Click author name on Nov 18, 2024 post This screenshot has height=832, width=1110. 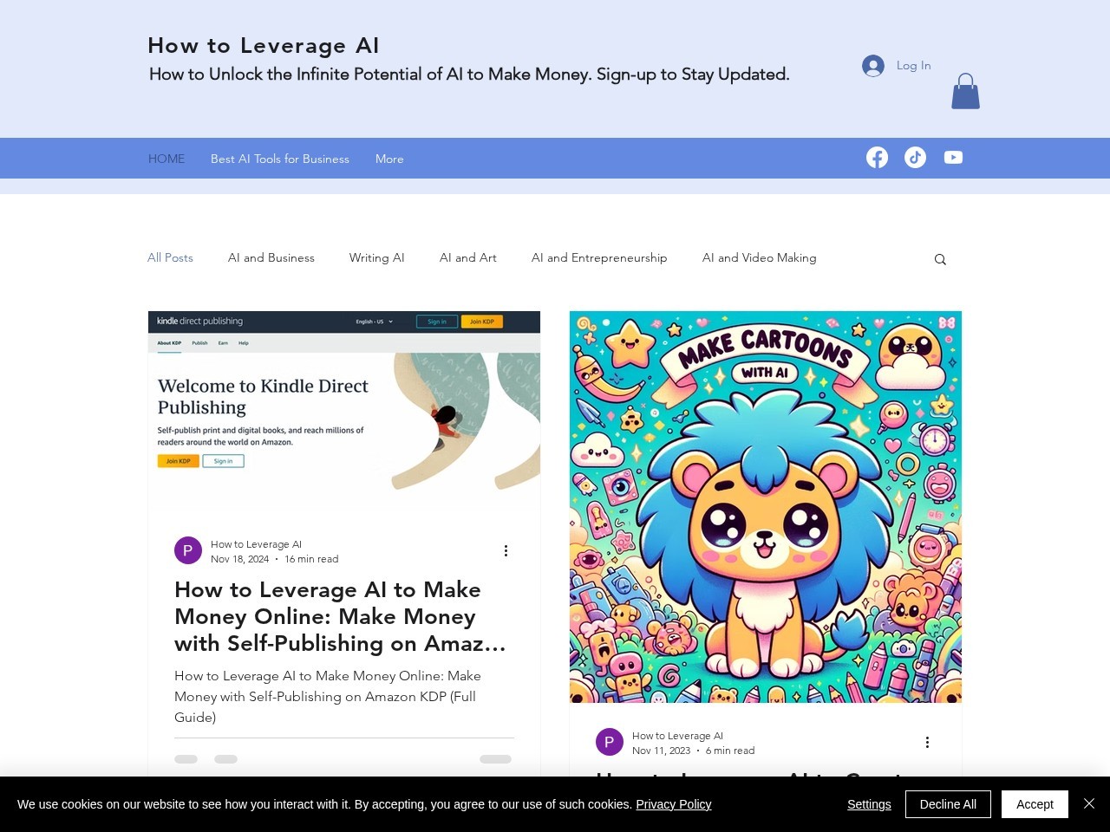pyautogui.click(x=256, y=544)
